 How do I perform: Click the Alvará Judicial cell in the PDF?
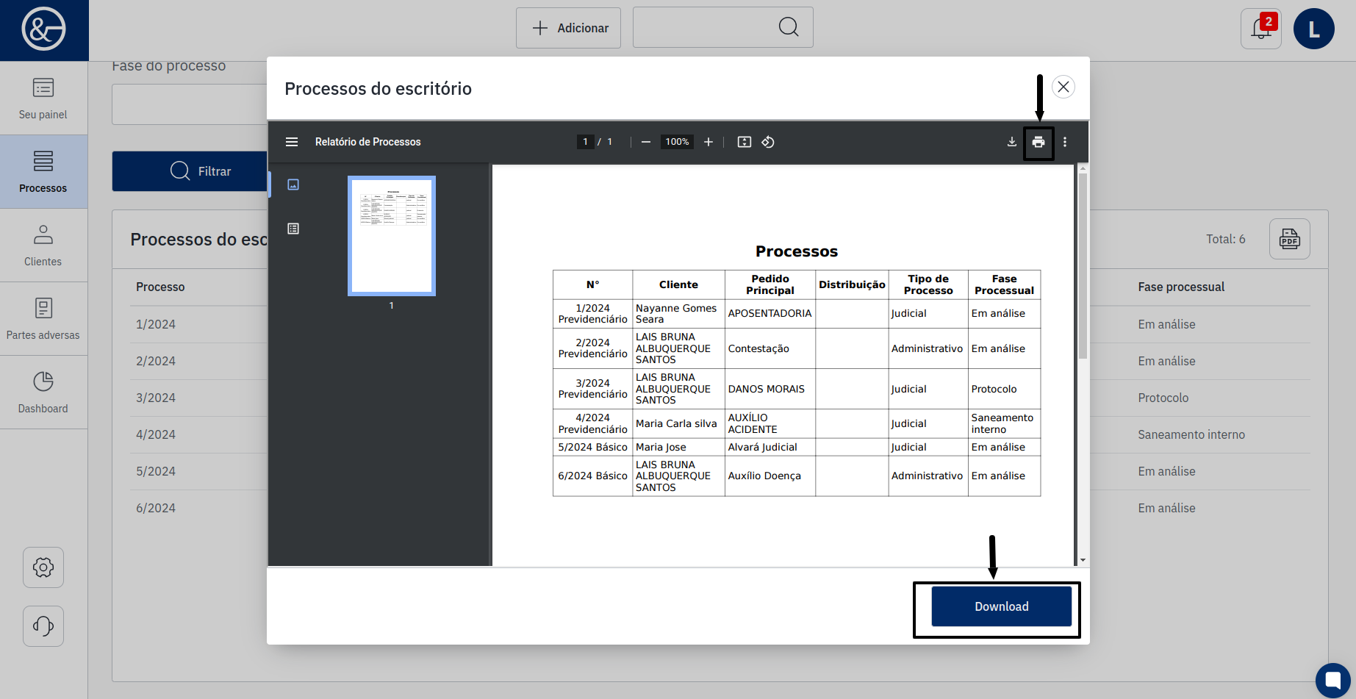coord(770,447)
